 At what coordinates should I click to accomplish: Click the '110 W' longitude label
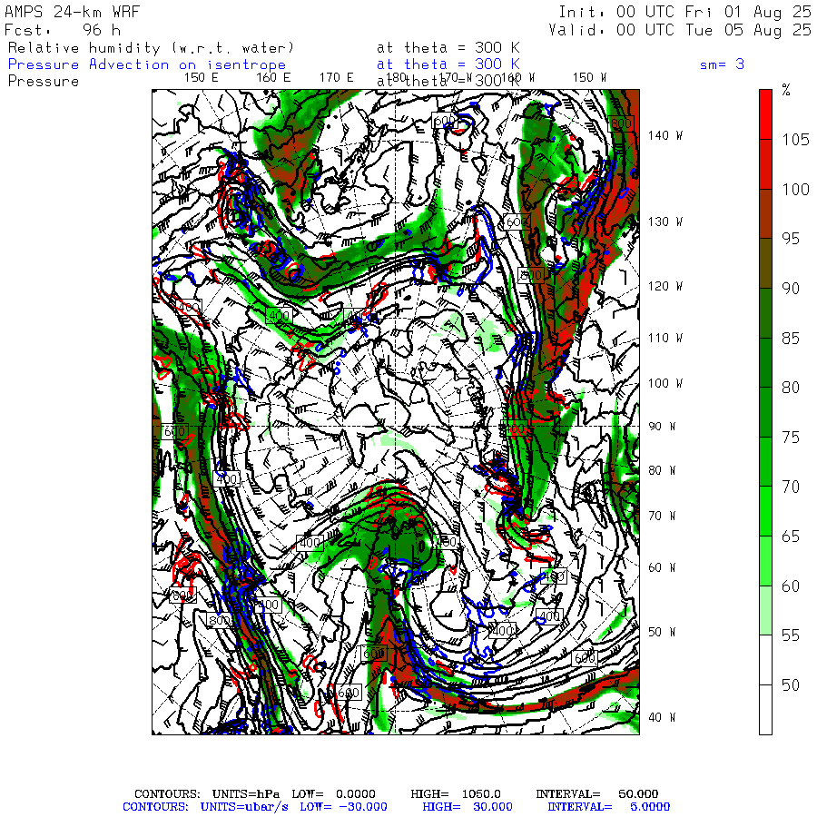[664, 338]
